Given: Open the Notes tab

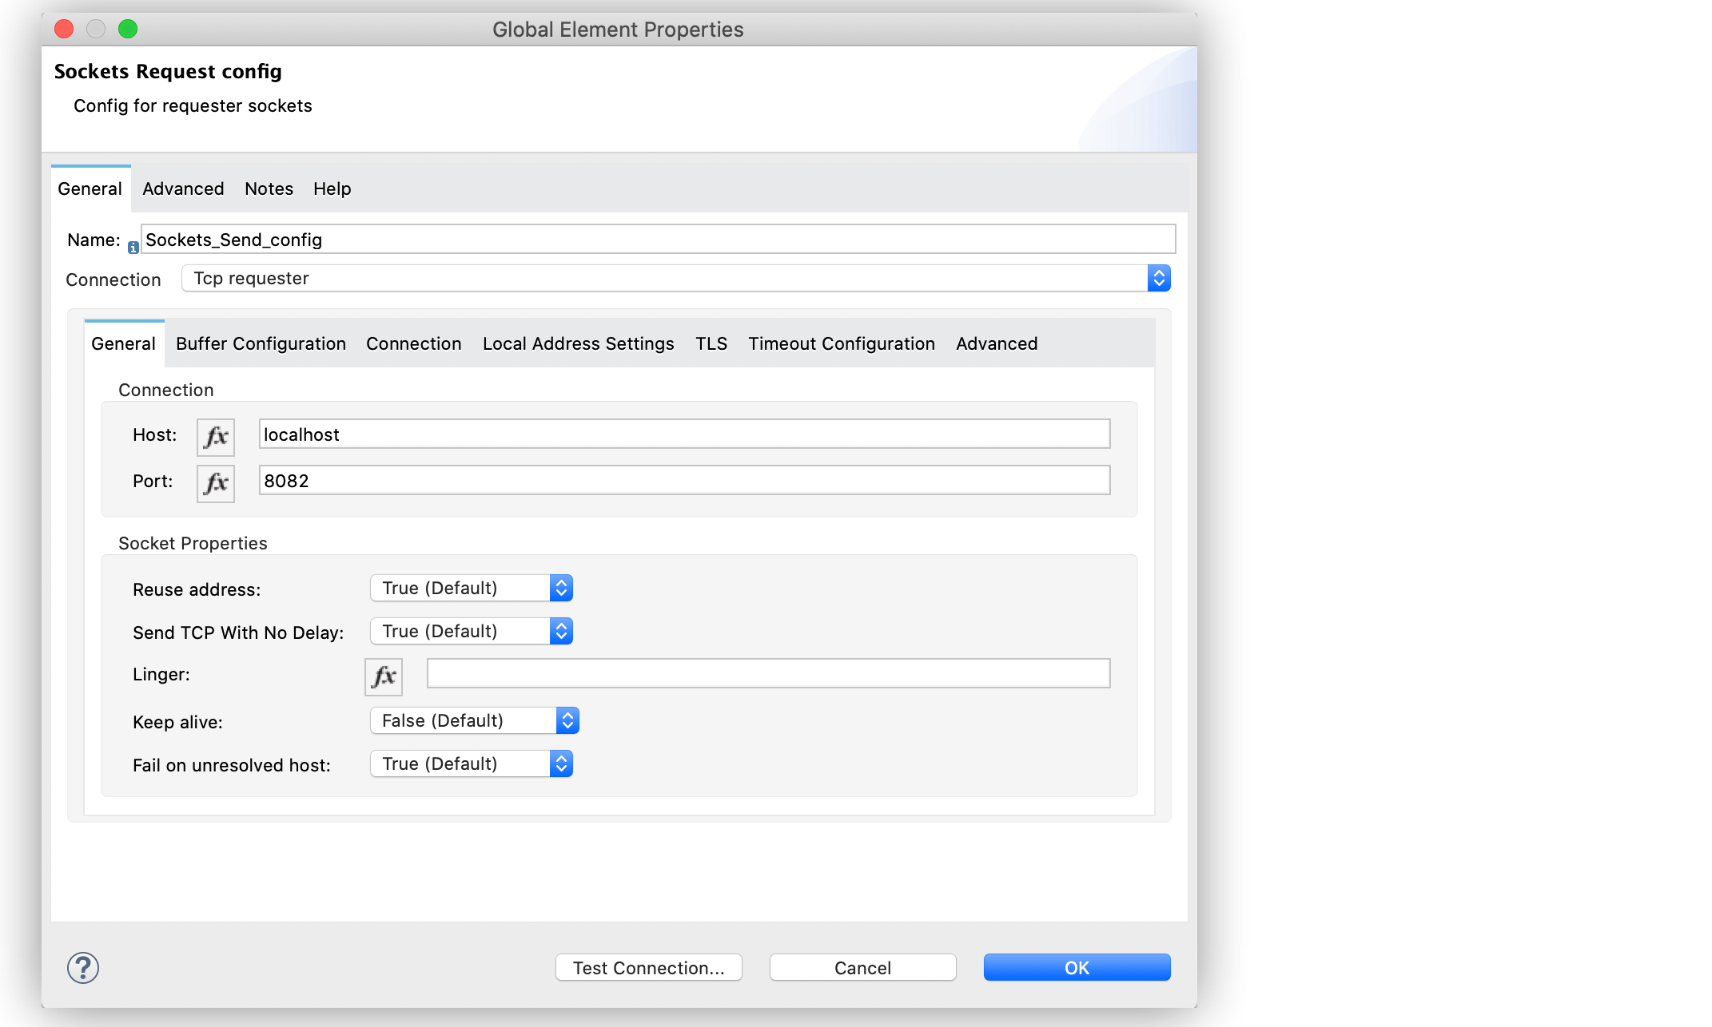Looking at the screenshot, I should click(269, 188).
